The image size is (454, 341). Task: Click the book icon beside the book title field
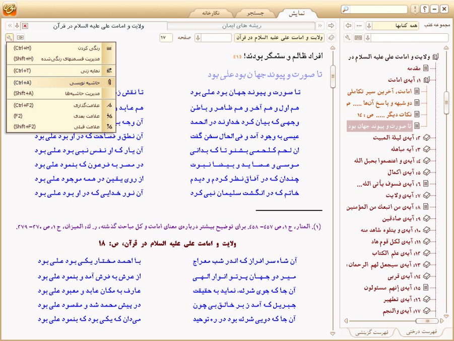[331, 37]
